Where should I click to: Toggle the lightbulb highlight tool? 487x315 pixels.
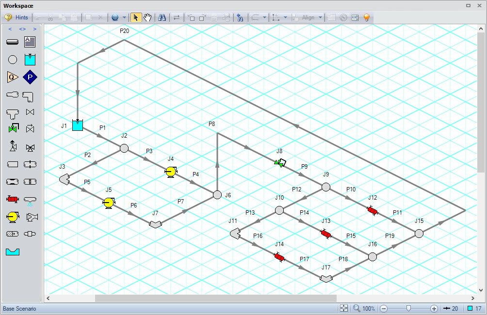pos(366,17)
